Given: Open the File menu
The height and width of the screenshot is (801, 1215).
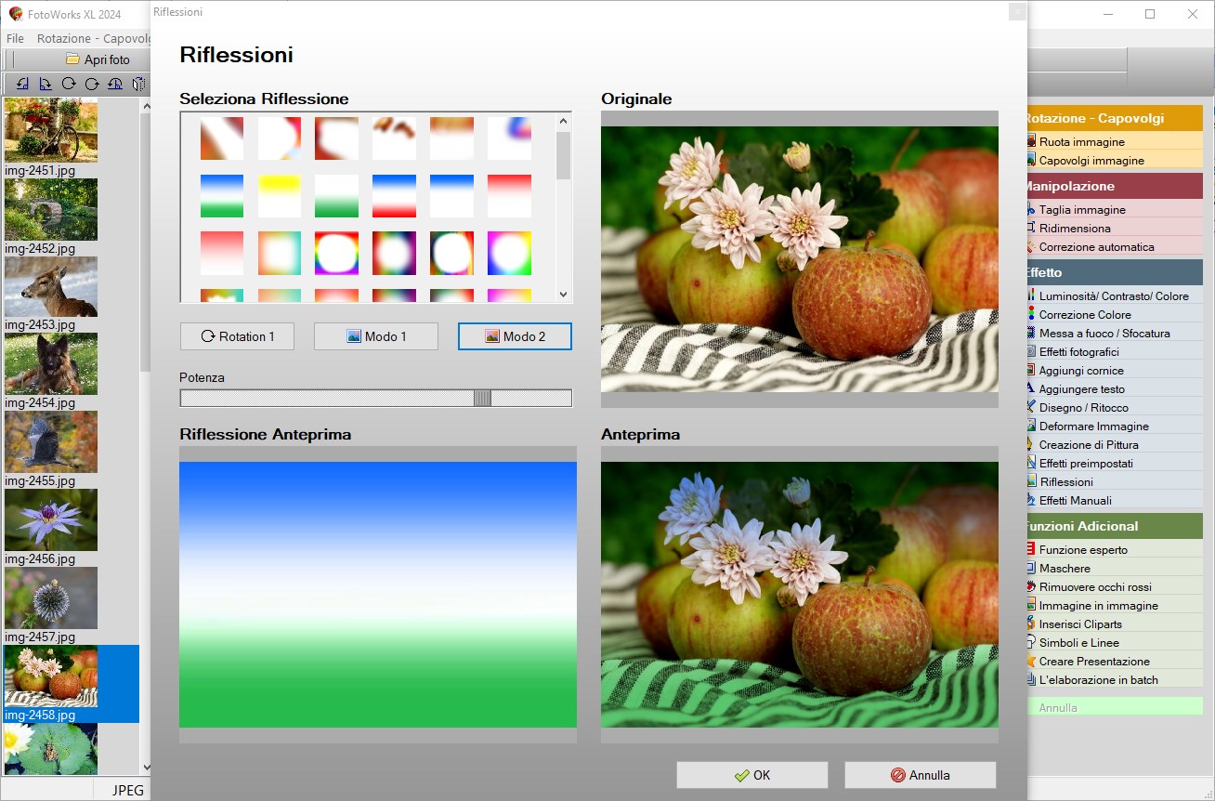Looking at the screenshot, I should coord(15,38).
